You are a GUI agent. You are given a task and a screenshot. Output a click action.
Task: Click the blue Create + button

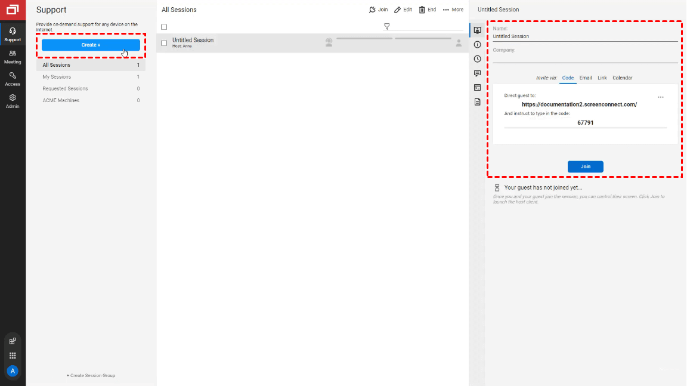[x=91, y=45]
